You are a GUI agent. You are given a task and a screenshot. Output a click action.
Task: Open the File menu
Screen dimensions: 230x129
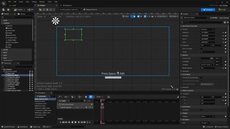pyautogui.click(x=10, y=2)
